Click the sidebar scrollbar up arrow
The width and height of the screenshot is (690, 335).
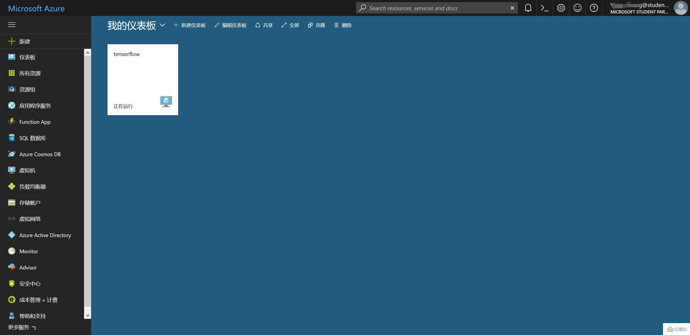click(88, 53)
